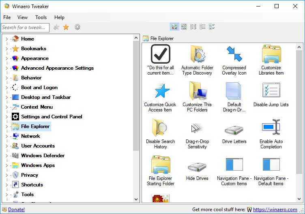
Task: Expand the Bookmarks tree node
Action: (6, 49)
